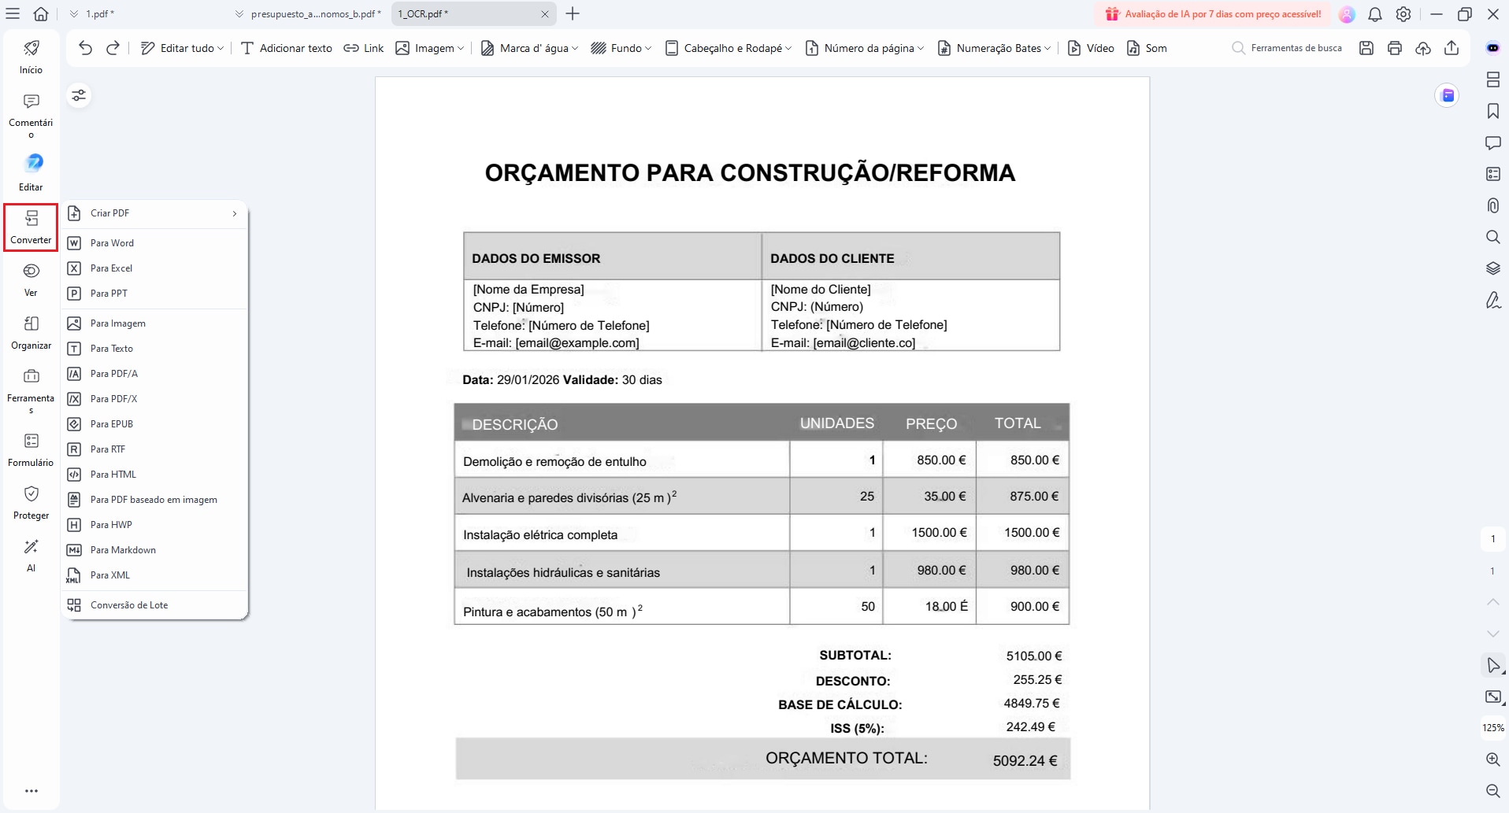Viewport: 1509px width, 813px height.
Task: Open the share/export icon
Action: 1452,48
